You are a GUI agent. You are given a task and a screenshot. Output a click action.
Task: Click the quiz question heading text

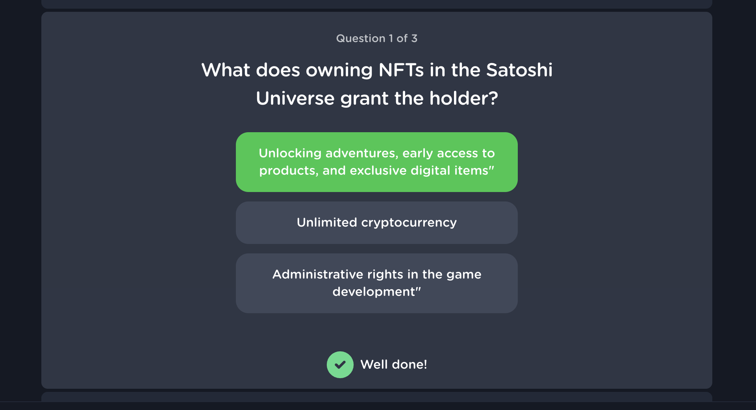click(x=376, y=84)
